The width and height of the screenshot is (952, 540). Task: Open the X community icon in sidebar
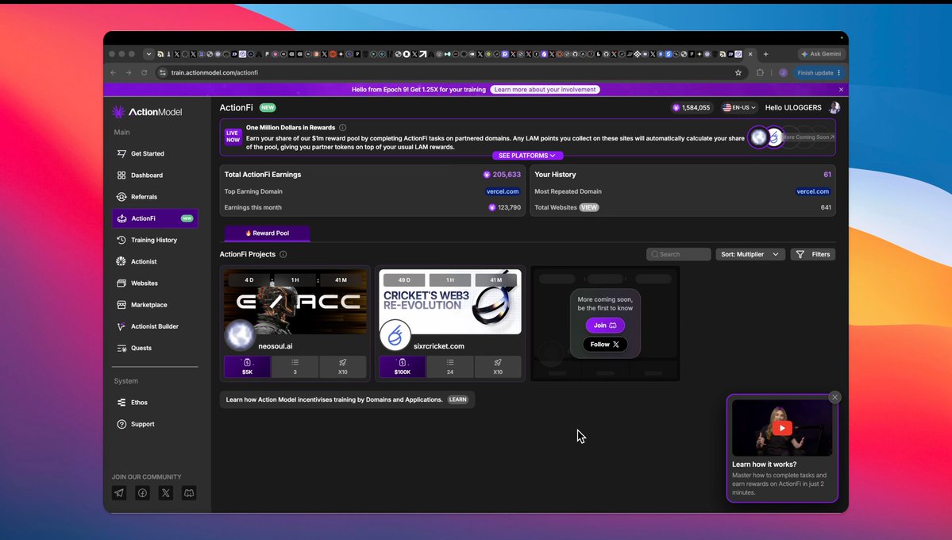pyautogui.click(x=166, y=493)
